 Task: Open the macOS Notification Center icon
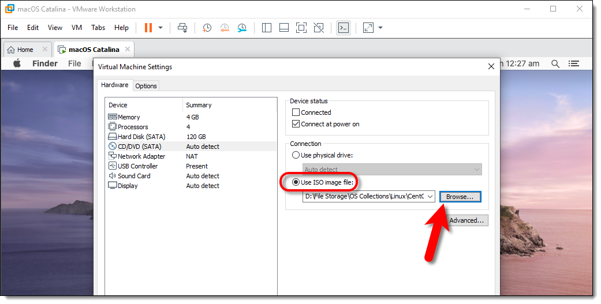pyautogui.click(x=574, y=63)
